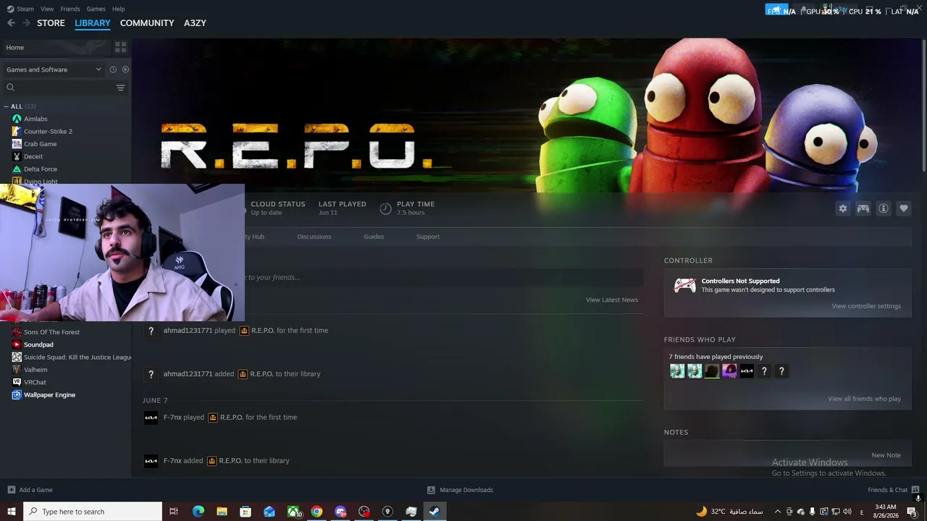Click the library search magnifier icon
The width and height of the screenshot is (927, 521).
(x=10, y=88)
